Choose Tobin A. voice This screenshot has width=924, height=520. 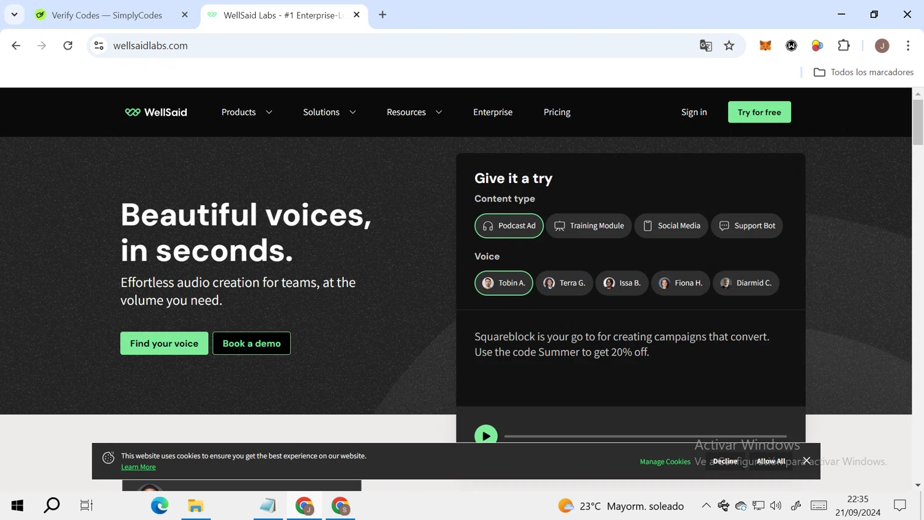pyautogui.click(x=503, y=283)
